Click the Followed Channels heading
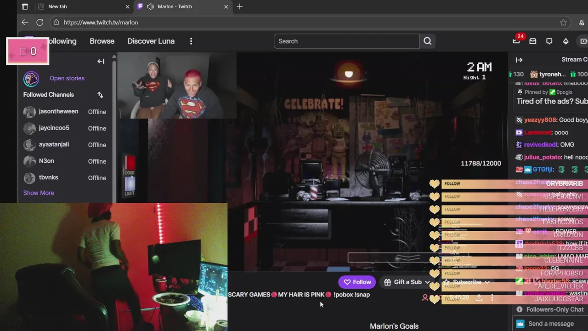Screen dimensions: 588x331 (x=49, y=95)
